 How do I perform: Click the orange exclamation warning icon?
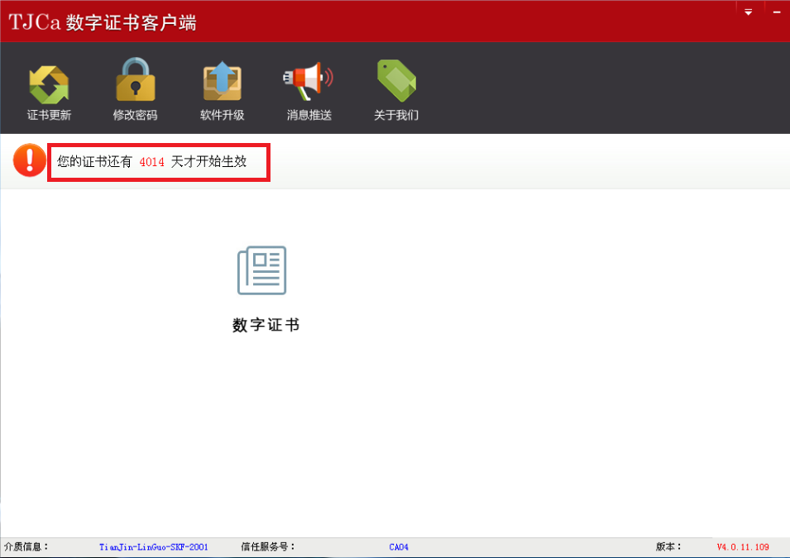(x=29, y=160)
